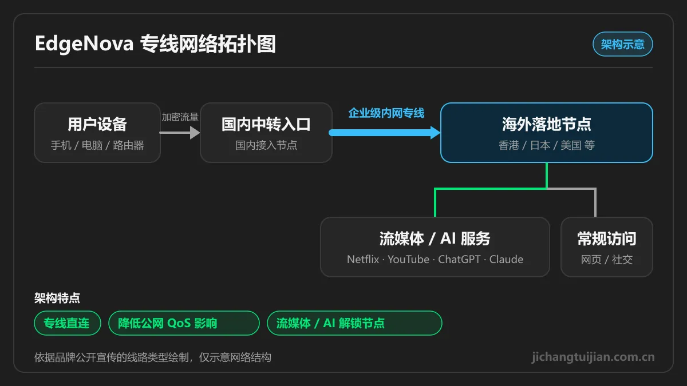Viewport: 687px width, 386px height.
Task: Click the 架构示意 badge
Action: pyautogui.click(x=623, y=44)
